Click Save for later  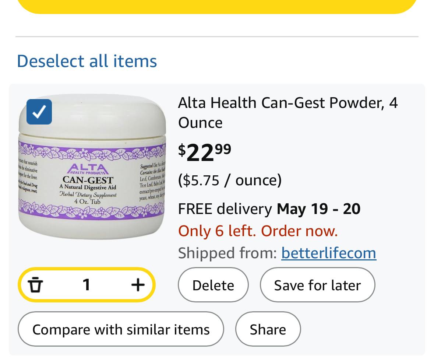coord(317,285)
